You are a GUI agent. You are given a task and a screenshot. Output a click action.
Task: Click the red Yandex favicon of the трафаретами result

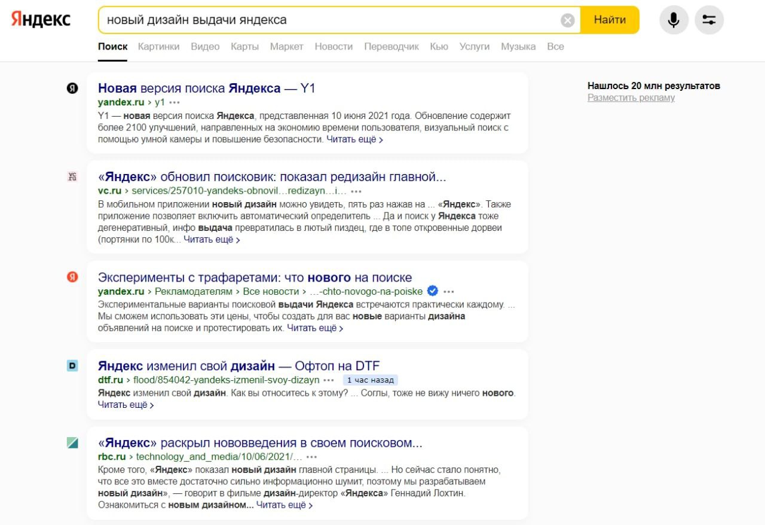tap(72, 277)
